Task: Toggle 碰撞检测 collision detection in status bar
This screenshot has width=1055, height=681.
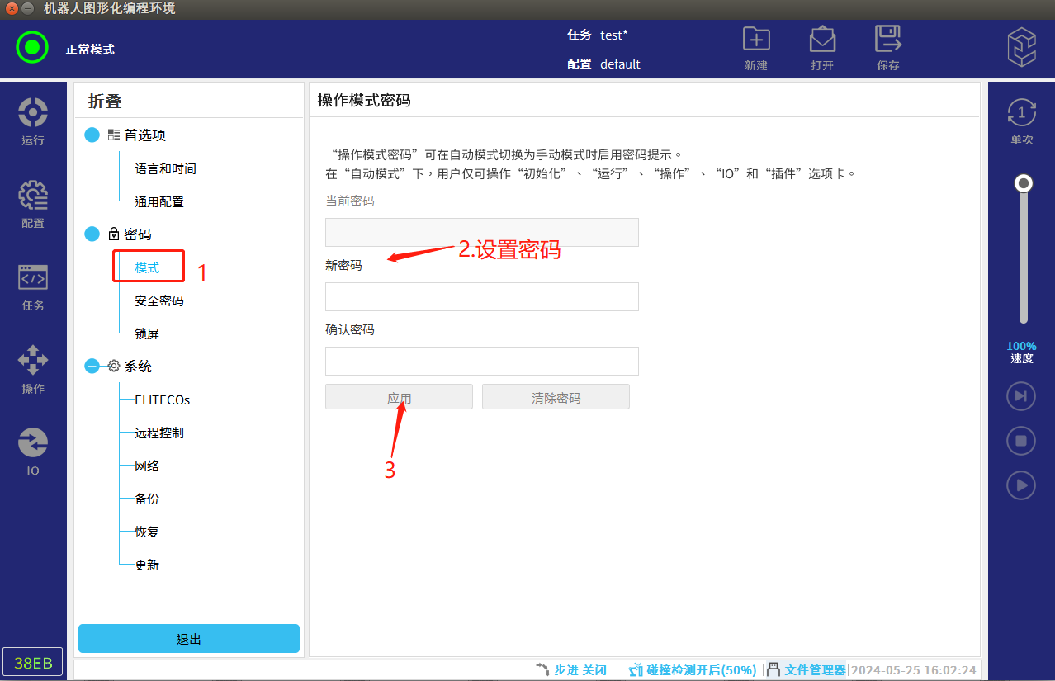Action: (693, 670)
